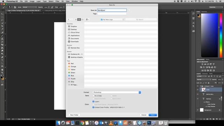Image resolution: width=224 pixels, height=126 pixels.
Task: Toggle visibility of Artboard 1 copy group
Action: tap(198, 86)
